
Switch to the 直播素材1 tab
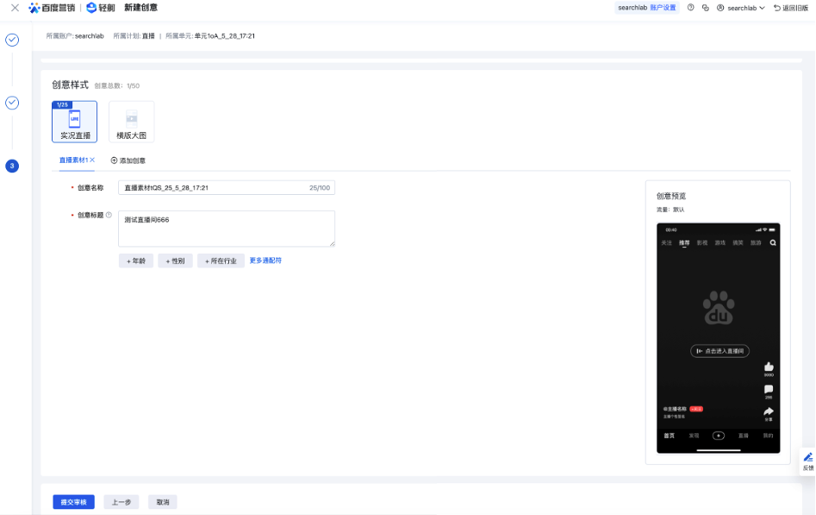[73, 160]
